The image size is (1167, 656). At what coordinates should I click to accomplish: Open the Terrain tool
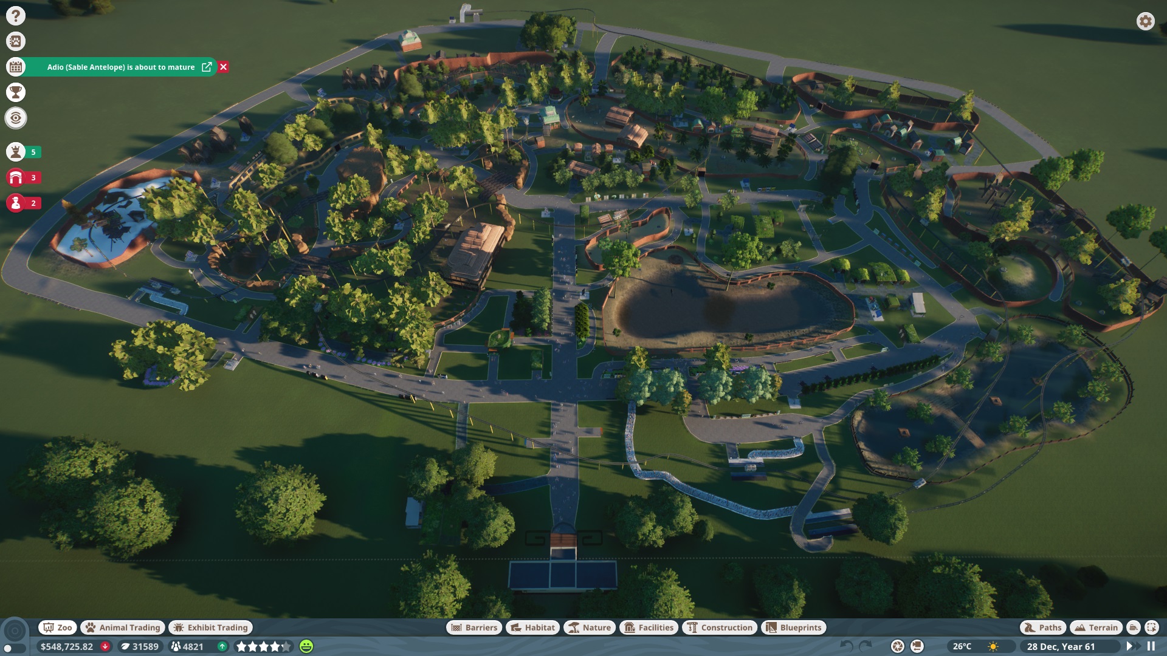click(1096, 627)
